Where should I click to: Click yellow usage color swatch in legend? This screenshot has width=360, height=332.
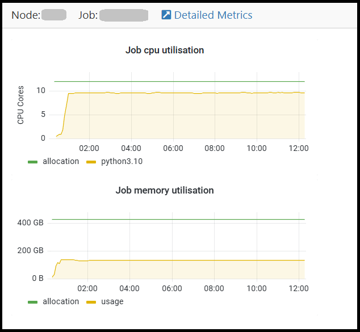coord(91,302)
